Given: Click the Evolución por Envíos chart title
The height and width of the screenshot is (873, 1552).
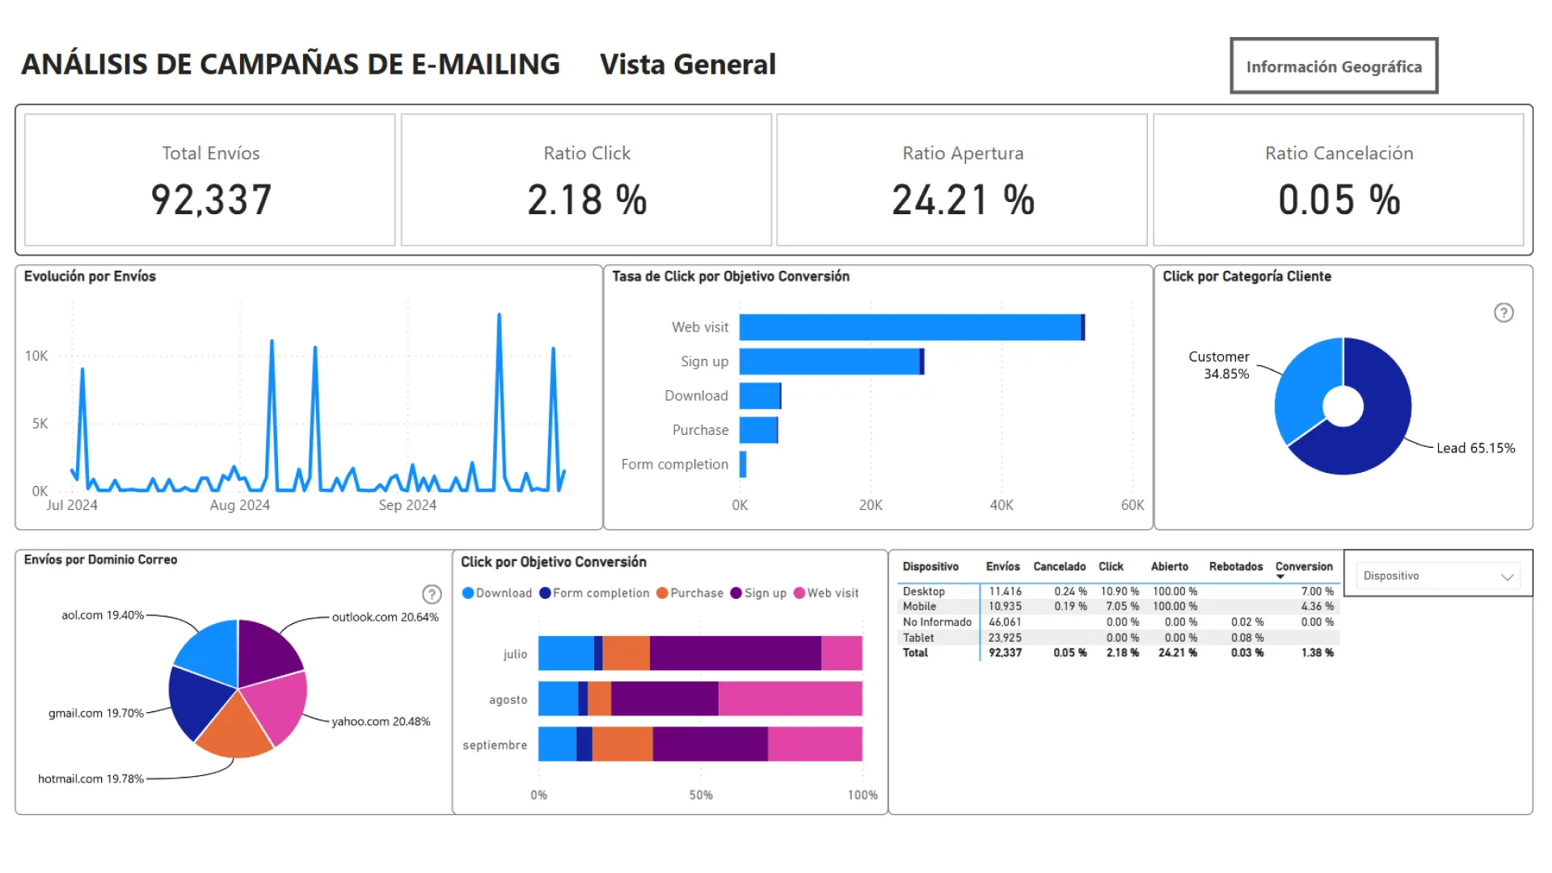Looking at the screenshot, I should point(90,276).
